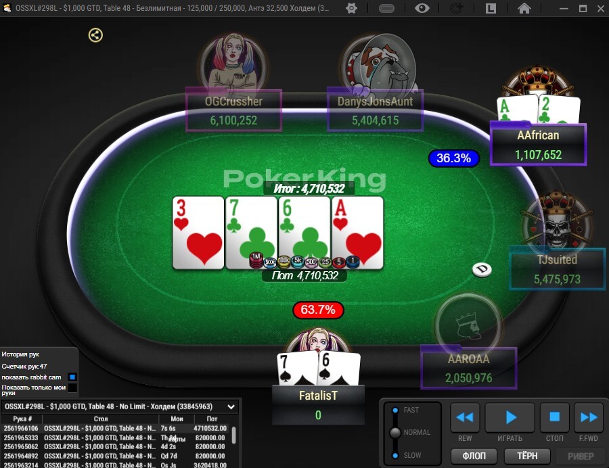Screen dimensions: 609x468
Task: Enable the rabbit cam checkbox
Action: (x=72, y=377)
